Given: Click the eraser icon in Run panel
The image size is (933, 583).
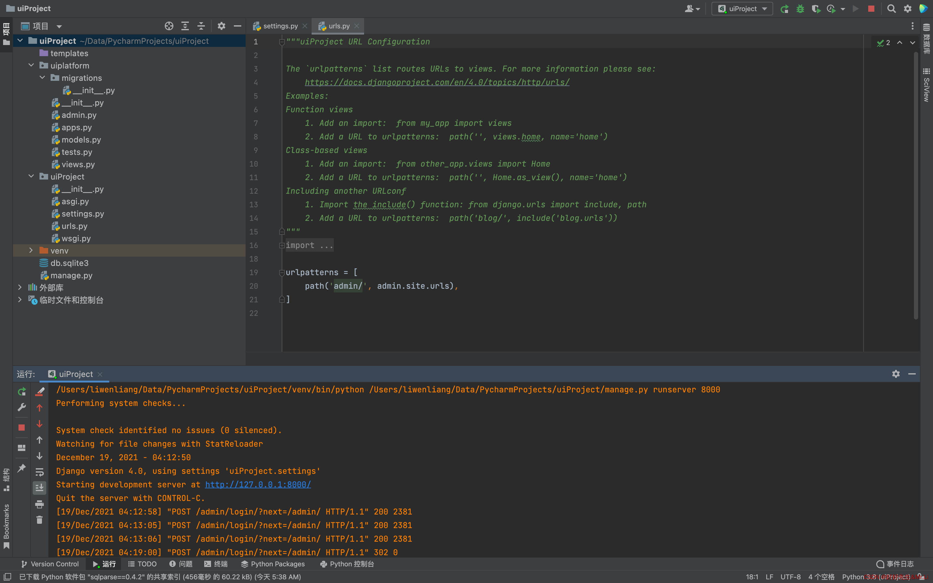Looking at the screenshot, I should pos(39,391).
